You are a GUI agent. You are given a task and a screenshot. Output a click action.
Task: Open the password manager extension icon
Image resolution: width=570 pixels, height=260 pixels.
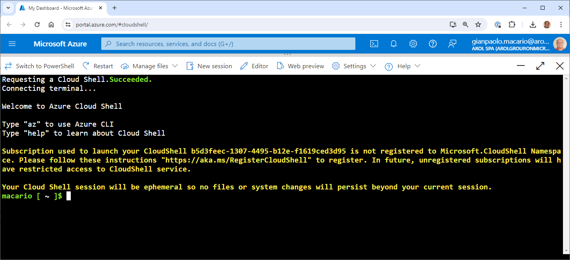pos(498,25)
